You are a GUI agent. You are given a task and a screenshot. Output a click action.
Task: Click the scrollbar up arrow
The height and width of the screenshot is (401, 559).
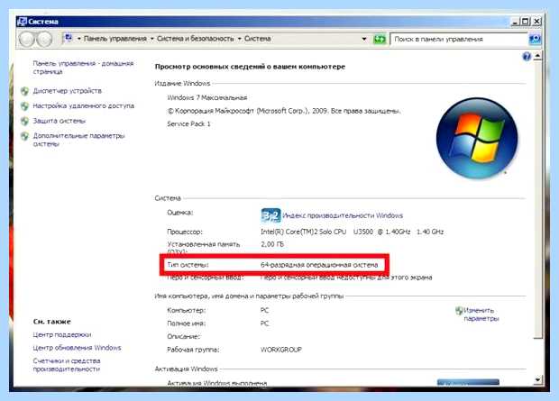click(x=538, y=56)
